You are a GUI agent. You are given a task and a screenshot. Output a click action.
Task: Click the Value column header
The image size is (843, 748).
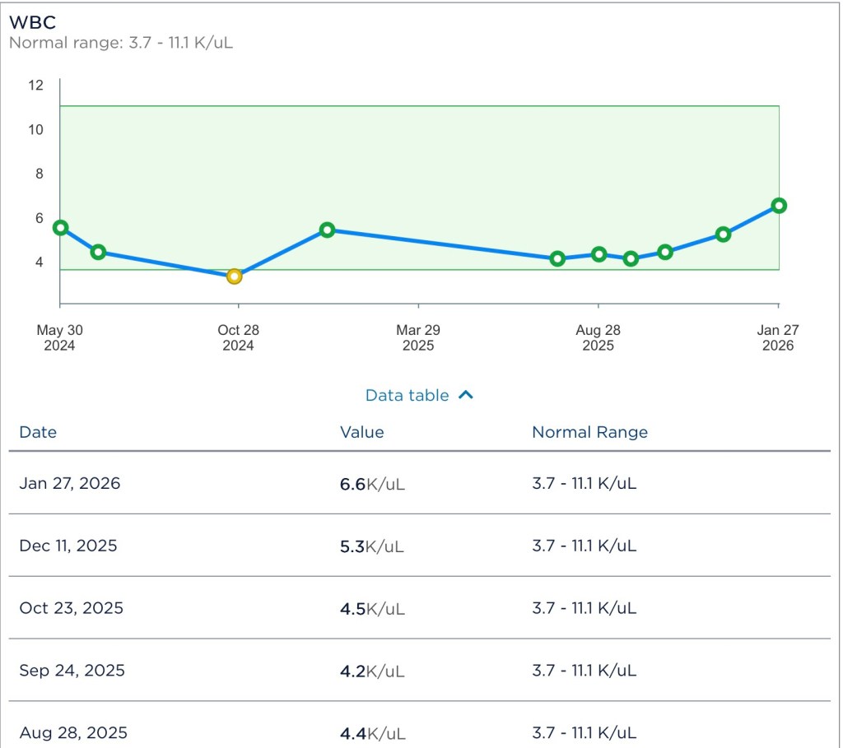coord(361,432)
